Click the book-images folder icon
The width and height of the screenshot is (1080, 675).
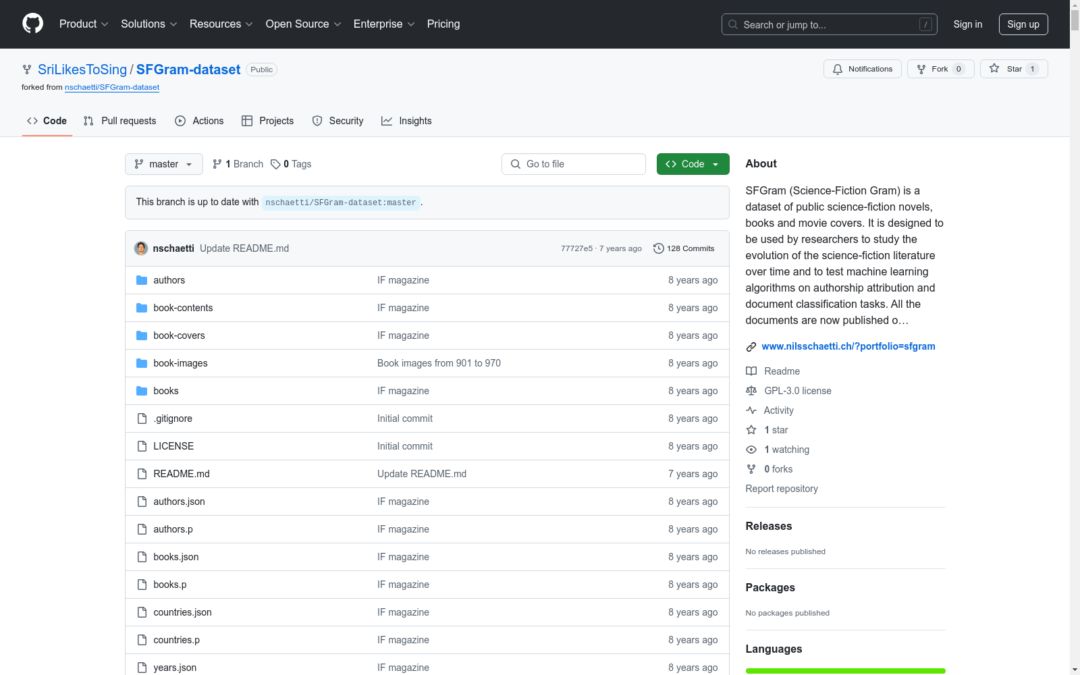tap(142, 363)
